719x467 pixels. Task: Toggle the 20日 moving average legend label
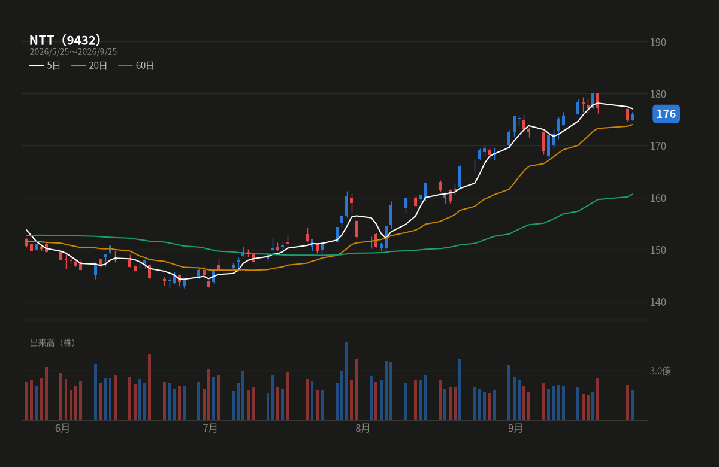98,65
